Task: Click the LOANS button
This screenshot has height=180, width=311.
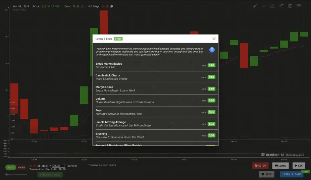Action: [280, 166]
